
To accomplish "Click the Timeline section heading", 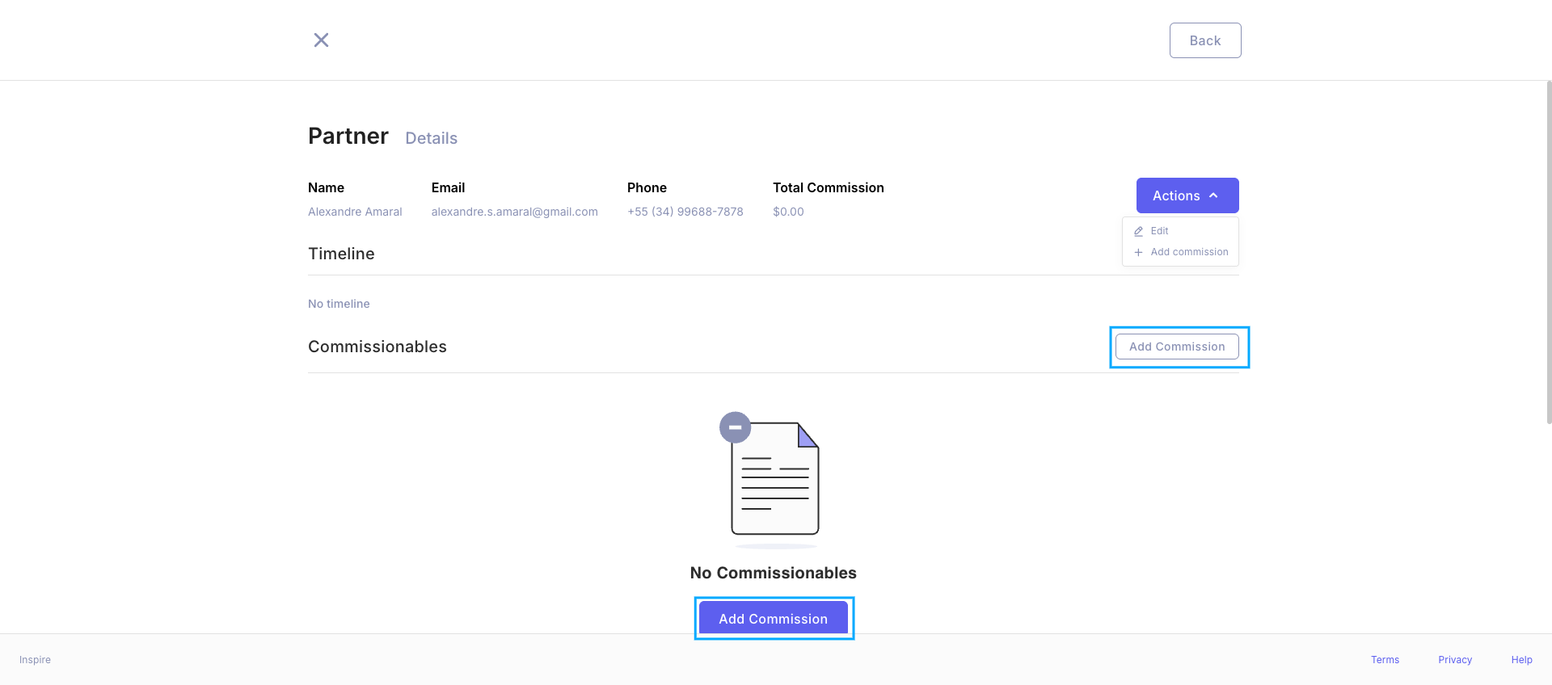I will click(341, 254).
